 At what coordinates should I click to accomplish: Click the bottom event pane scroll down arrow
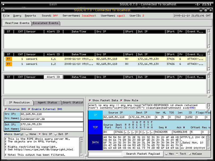click(209, 92)
